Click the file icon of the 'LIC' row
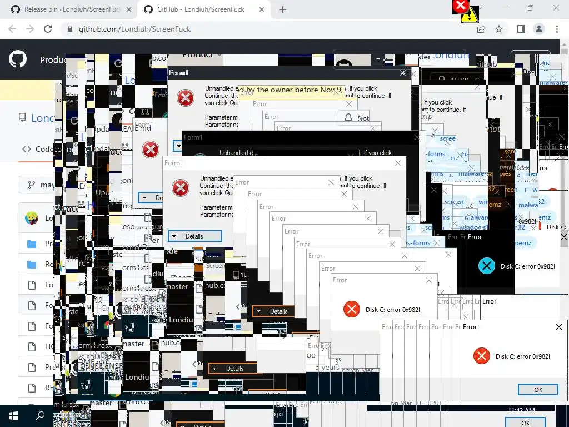Viewport: 569px width, 427px height. [32, 347]
